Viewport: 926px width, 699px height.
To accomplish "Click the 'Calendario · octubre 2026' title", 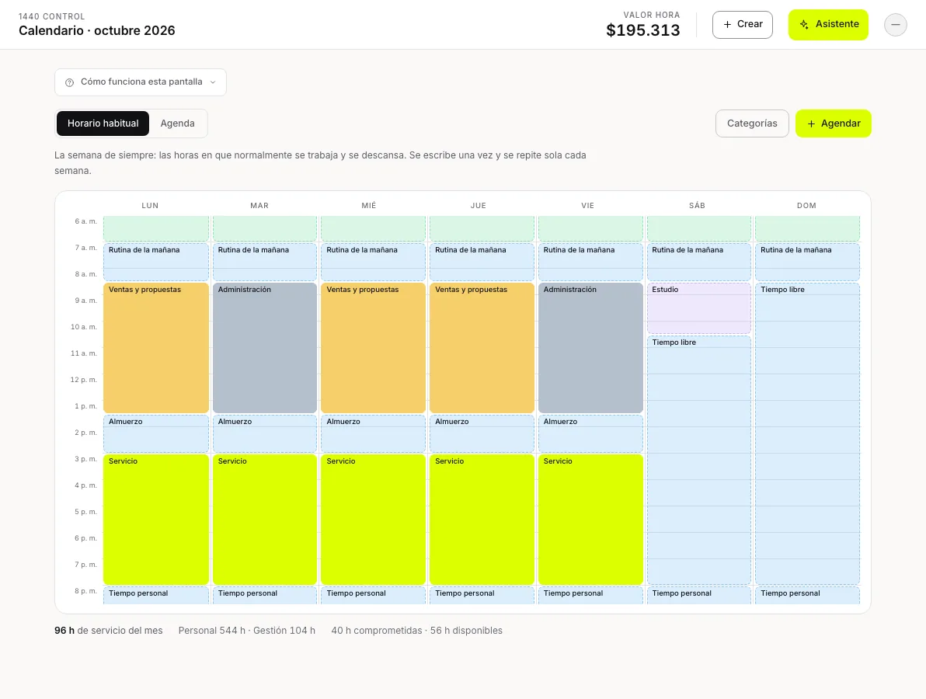I will coord(97,31).
